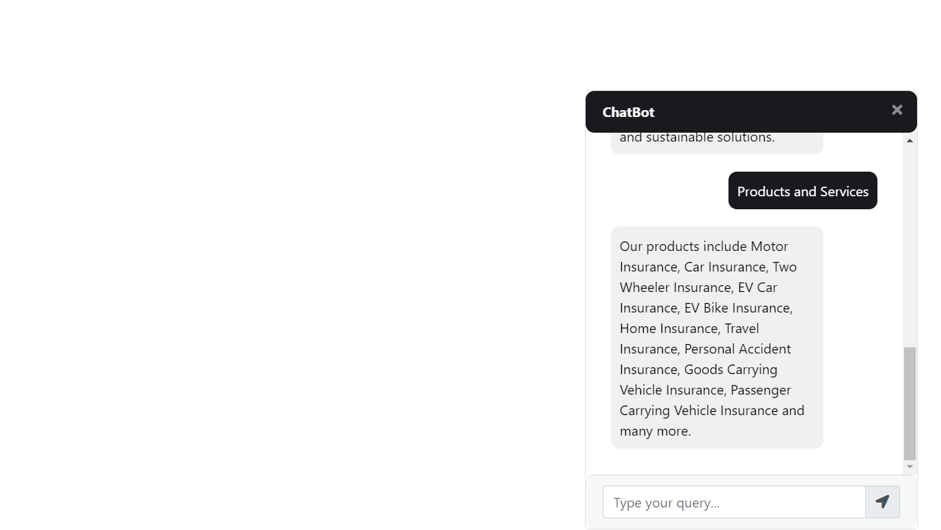Click the word "Travel" in the bot reply

[x=741, y=328]
